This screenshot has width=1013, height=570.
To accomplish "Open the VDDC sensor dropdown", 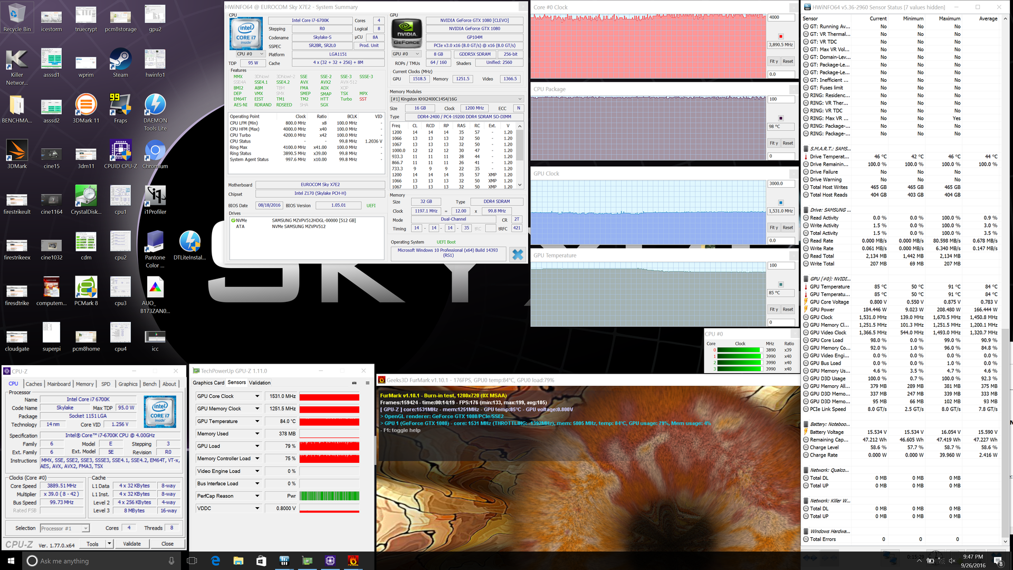I will pos(257,508).
